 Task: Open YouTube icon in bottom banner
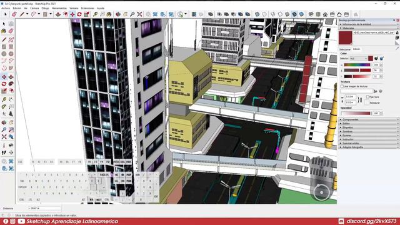[21, 221]
